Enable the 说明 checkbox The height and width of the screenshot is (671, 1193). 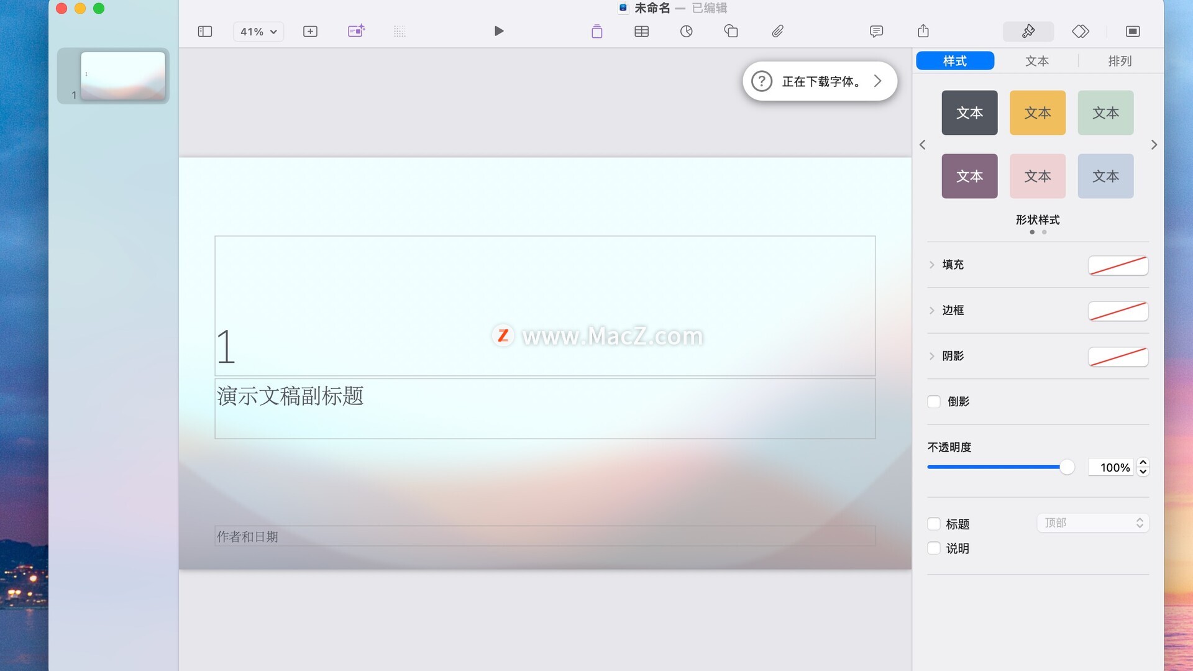(934, 548)
